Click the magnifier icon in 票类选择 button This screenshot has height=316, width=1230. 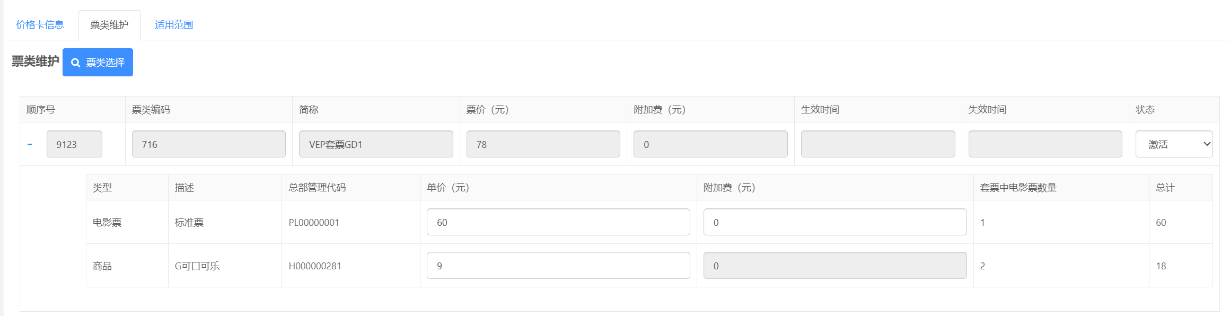click(75, 63)
